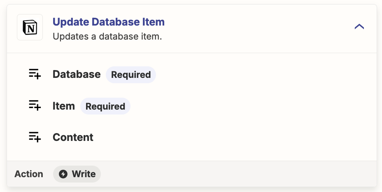Click the word Write in the footer

(84, 174)
